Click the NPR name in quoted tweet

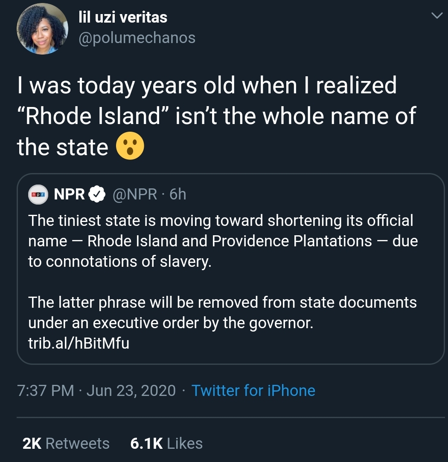click(x=69, y=194)
